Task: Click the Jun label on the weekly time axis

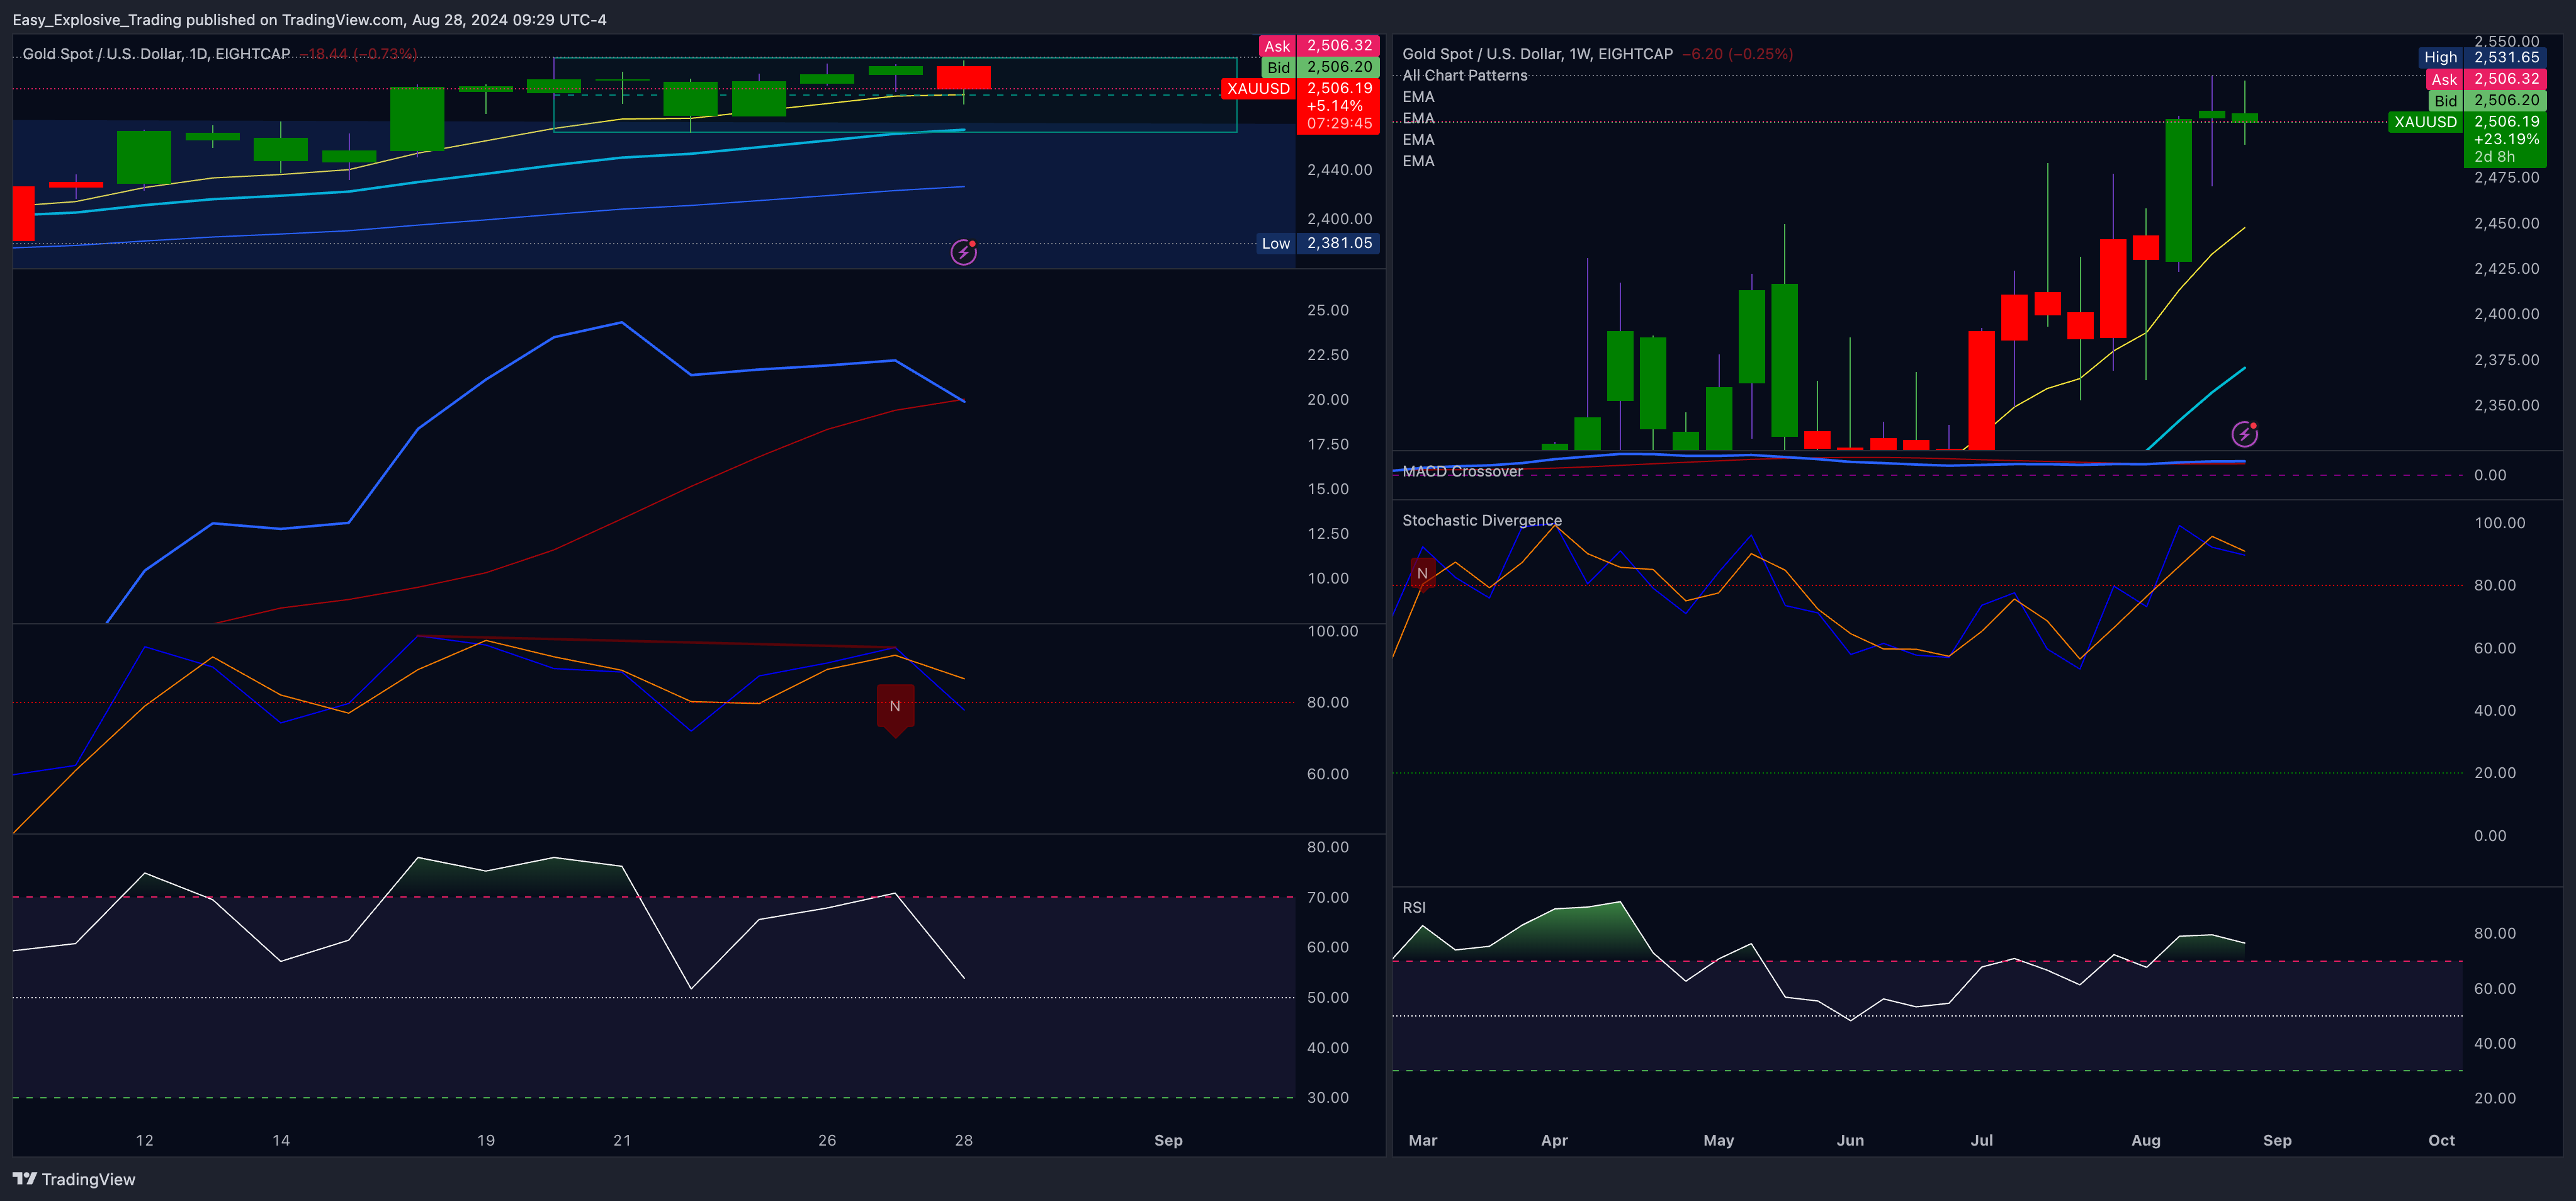Action: [1850, 1140]
